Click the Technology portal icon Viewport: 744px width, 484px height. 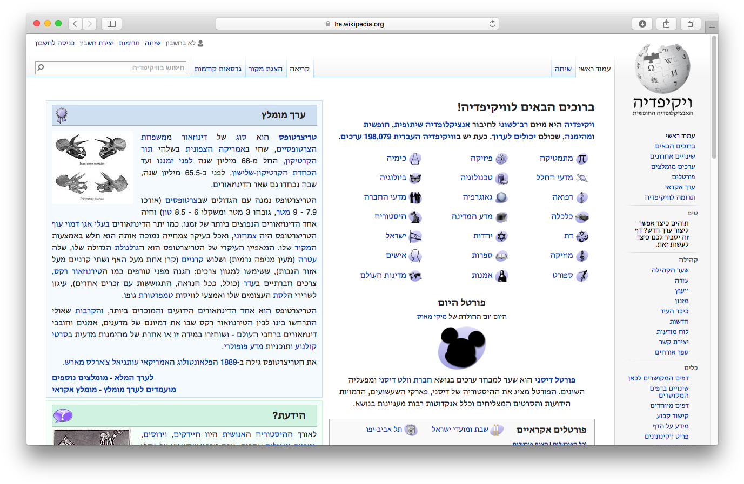(x=502, y=178)
